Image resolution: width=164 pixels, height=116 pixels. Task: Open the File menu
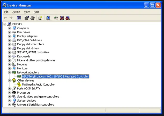(6, 12)
